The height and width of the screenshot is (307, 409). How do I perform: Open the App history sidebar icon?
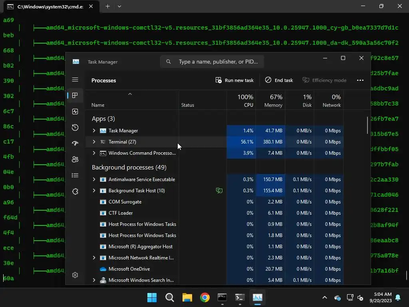tap(75, 128)
